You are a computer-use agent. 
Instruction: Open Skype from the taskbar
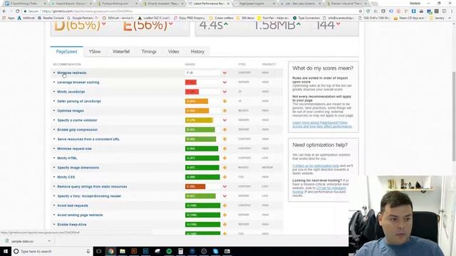(215, 251)
